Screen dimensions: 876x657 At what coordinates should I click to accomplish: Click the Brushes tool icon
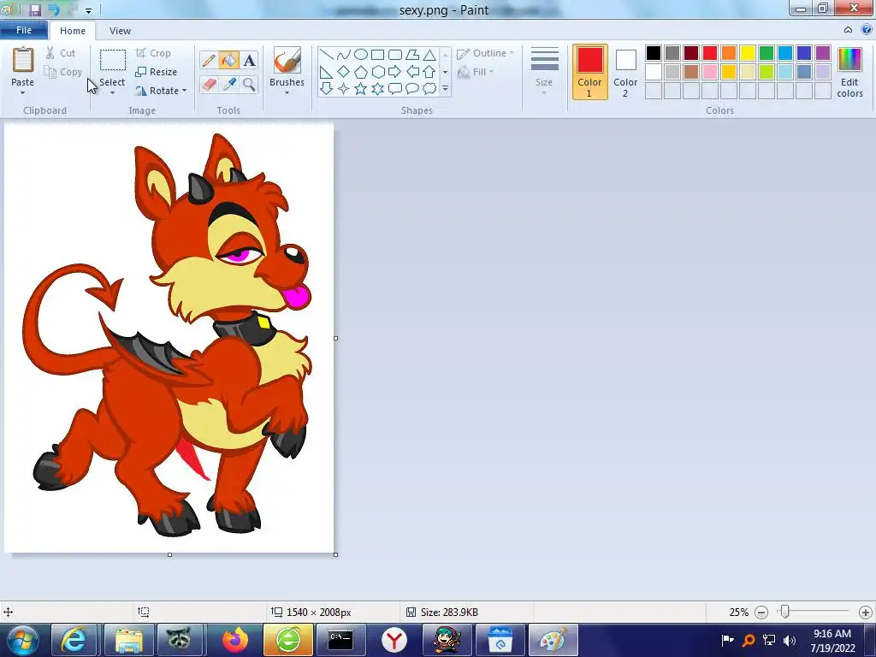pos(287,60)
